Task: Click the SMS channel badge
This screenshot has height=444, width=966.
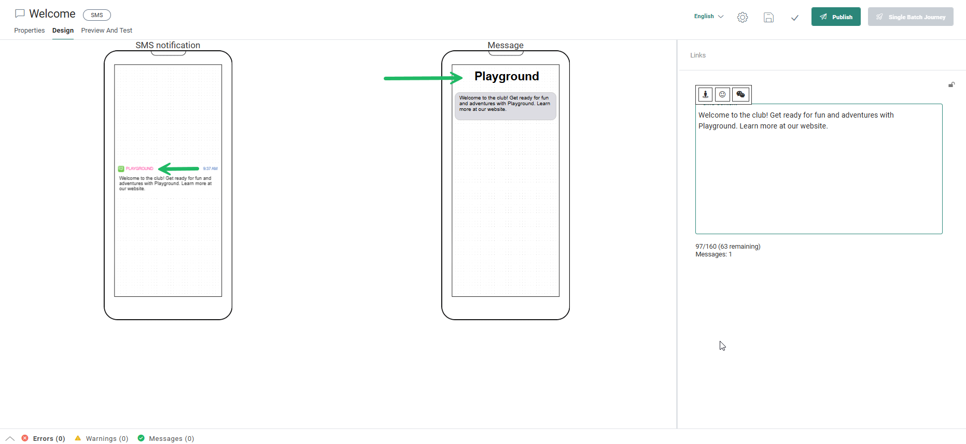Action: point(97,15)
